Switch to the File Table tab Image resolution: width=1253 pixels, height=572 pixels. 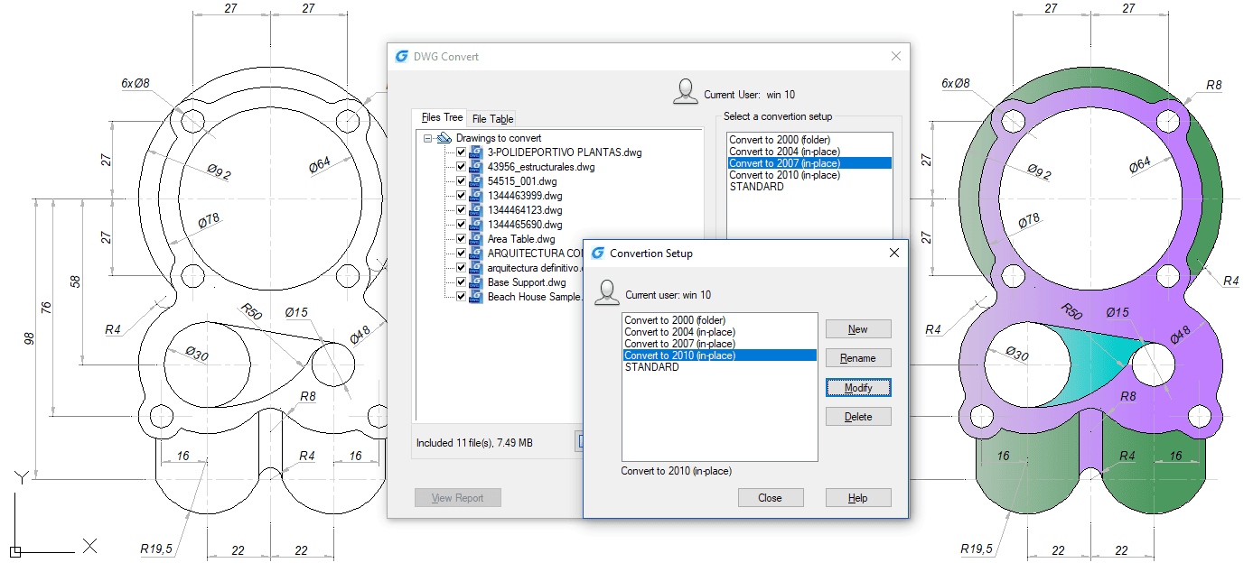point(492,119)
